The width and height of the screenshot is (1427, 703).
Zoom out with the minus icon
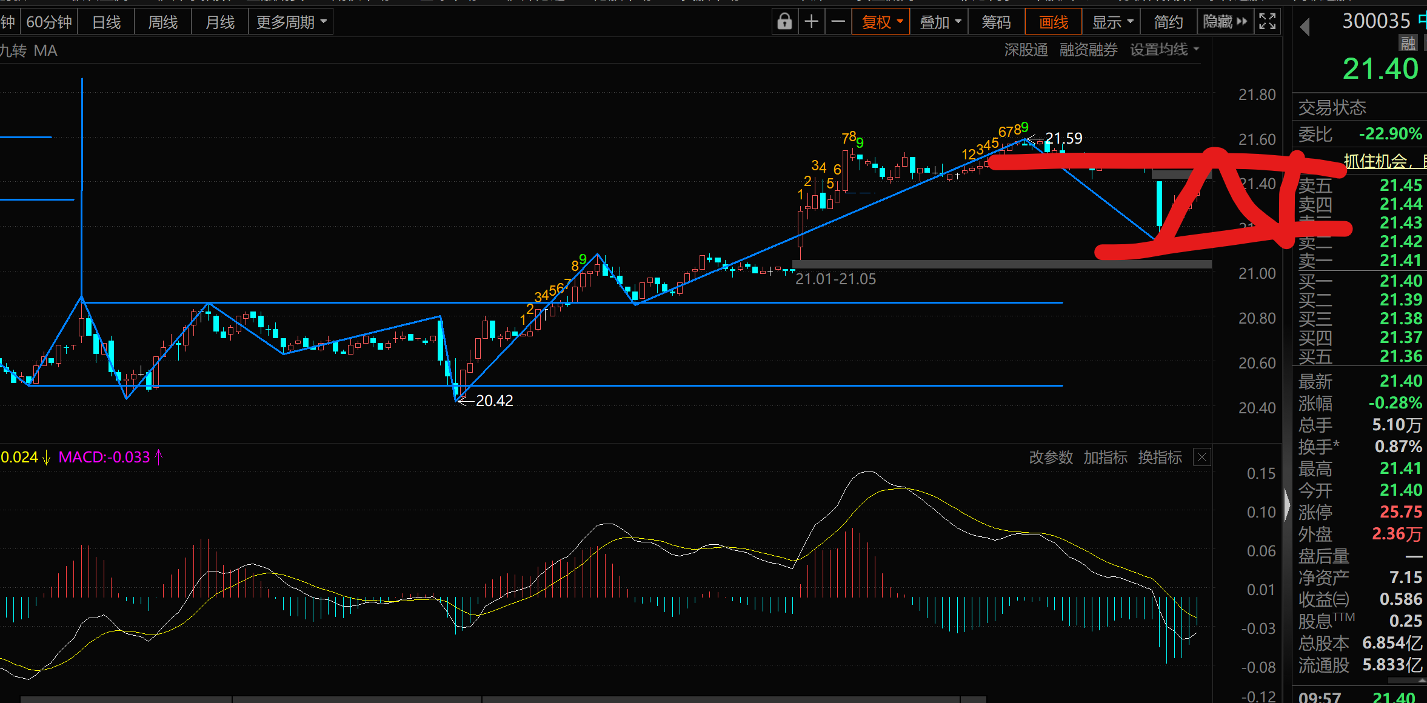pyautogui.click(x=838, y=22)
